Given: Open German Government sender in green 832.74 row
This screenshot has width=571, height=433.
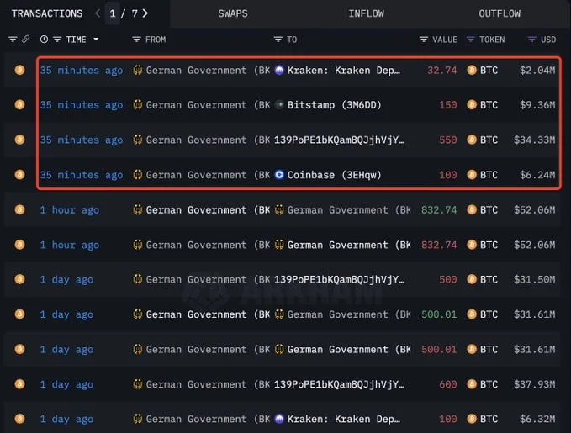Looking at the screenshot, I should [x=208, y=210].
